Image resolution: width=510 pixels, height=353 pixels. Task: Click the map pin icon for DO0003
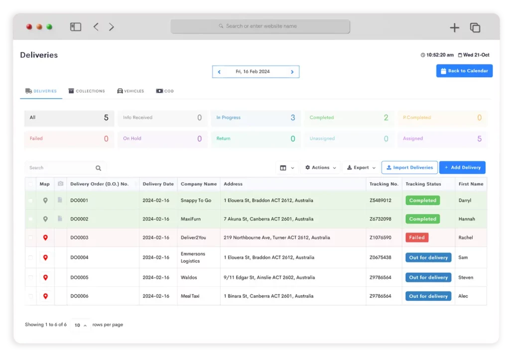pos(45,238)
